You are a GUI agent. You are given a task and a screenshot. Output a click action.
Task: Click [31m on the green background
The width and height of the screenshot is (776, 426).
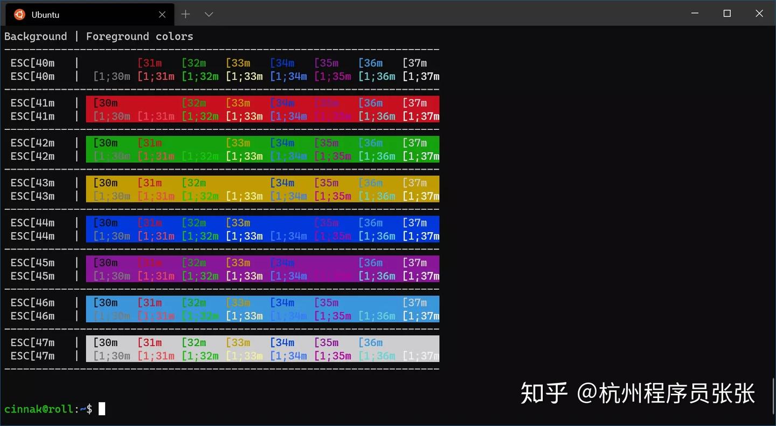click(x=150, y=143)
